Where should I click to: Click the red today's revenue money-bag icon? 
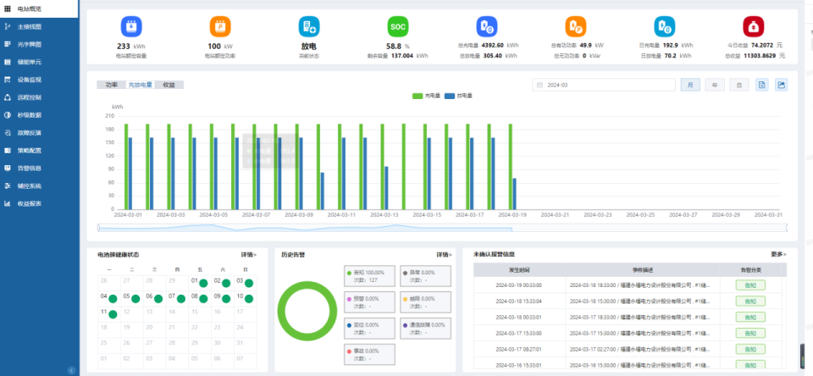coord(754,26)
